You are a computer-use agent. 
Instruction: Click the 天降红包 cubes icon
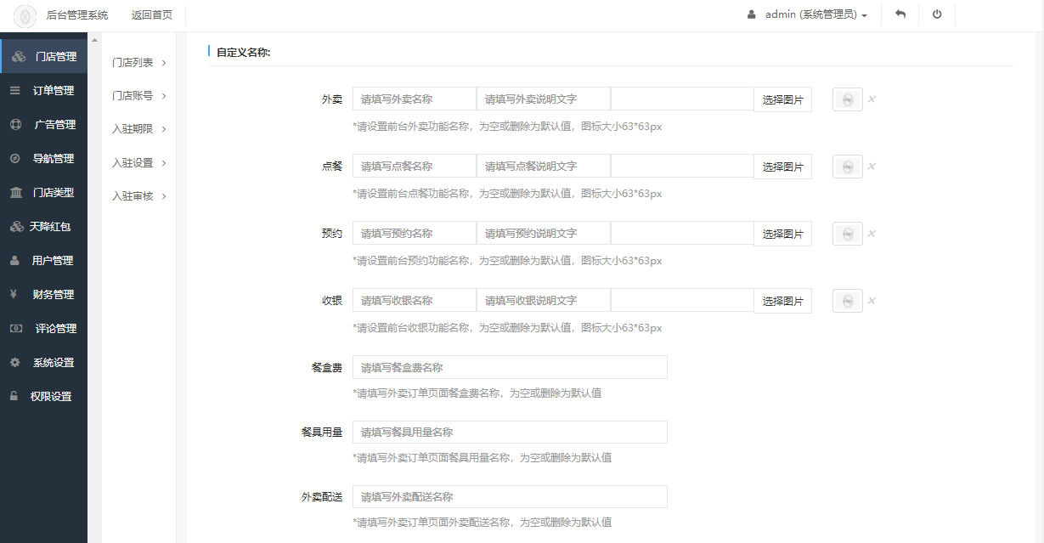click(x=16, y=226)
